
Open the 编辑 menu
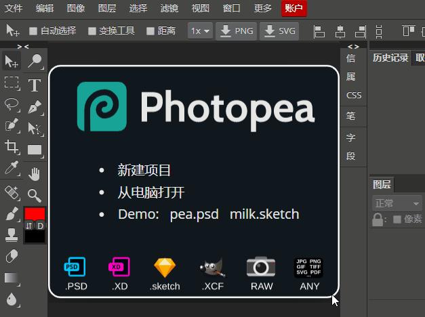(x=45, y=8)
